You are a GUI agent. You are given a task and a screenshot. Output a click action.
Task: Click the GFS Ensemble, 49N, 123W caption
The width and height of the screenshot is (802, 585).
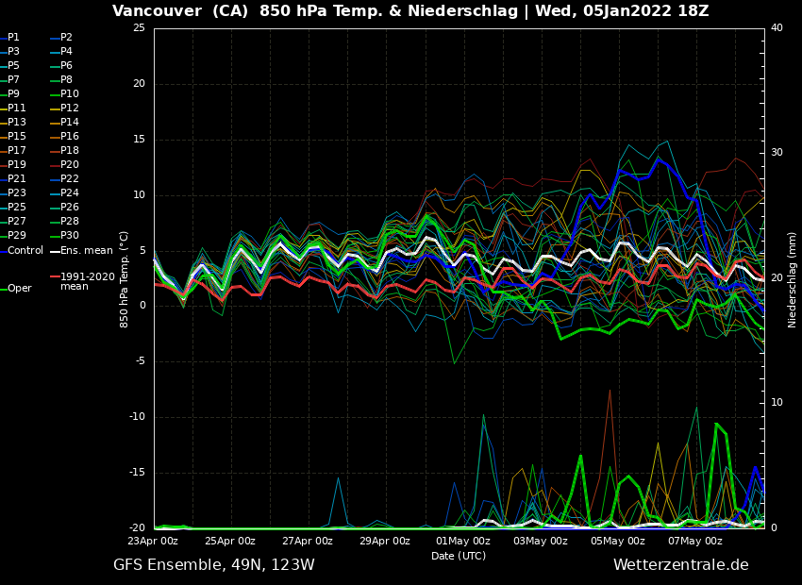(214, 565)
